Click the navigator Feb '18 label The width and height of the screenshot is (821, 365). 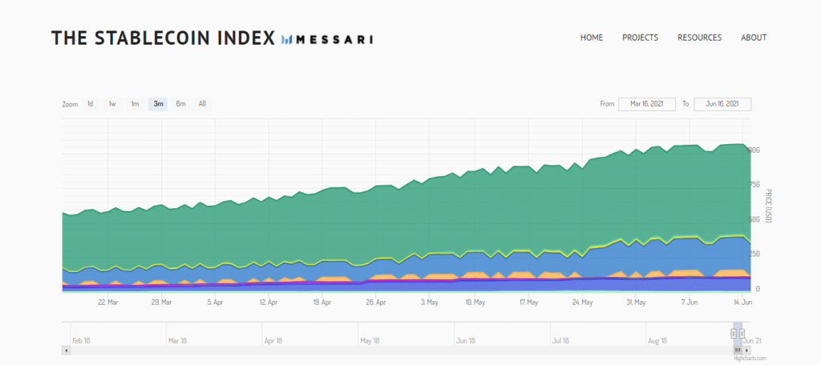pyautogui.click(x=81, y=340)
